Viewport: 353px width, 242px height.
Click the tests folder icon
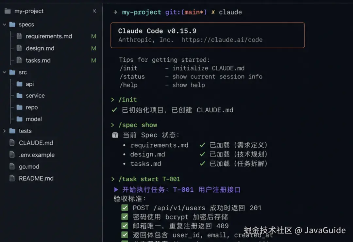pyautogui.click(x=12, y=131)
